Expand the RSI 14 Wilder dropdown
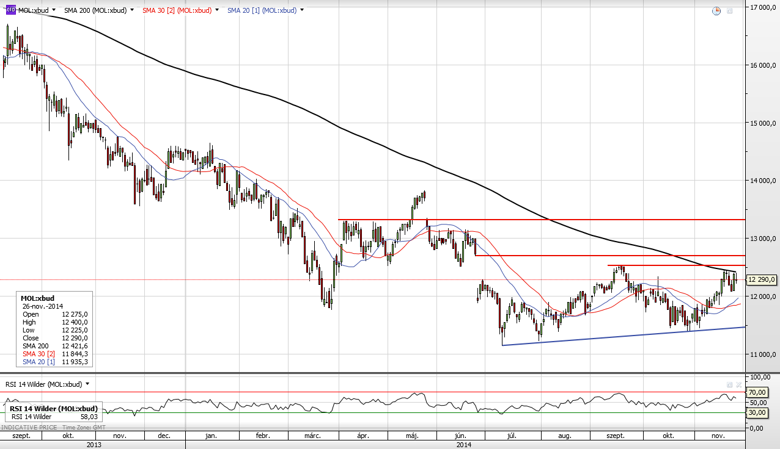 pyautogui.click(x=87, y=384)
